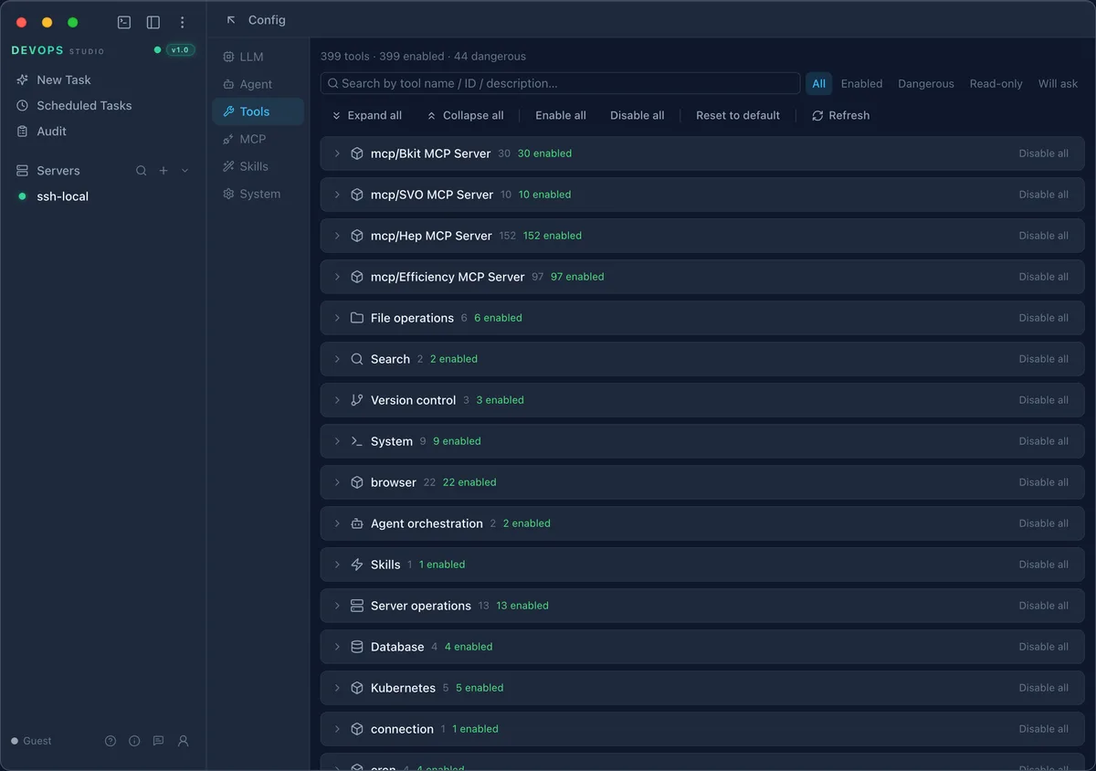Expand the Kubernetes group
The height and width of the screenshot is (771, 1096).
(x=337, y=688)
